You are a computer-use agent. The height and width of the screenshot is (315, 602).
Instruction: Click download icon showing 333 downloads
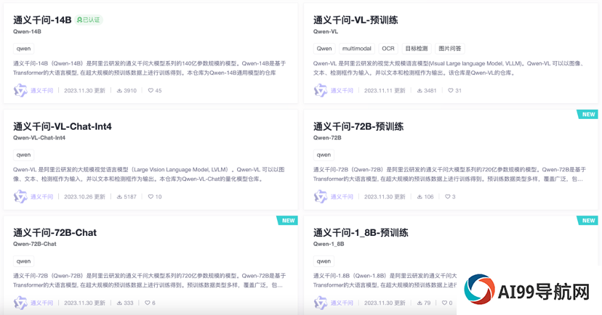[x=119, y=303]
